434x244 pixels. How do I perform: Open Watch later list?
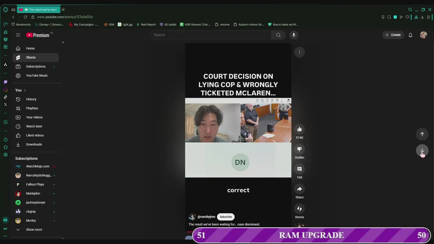(36, 126)
